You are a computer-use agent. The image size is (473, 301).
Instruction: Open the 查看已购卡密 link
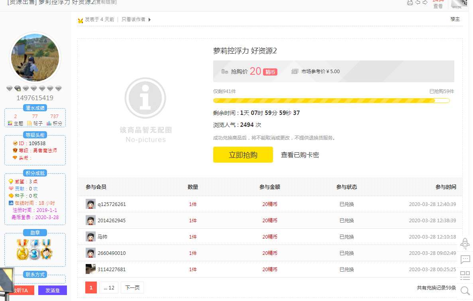tap(300, 155)
